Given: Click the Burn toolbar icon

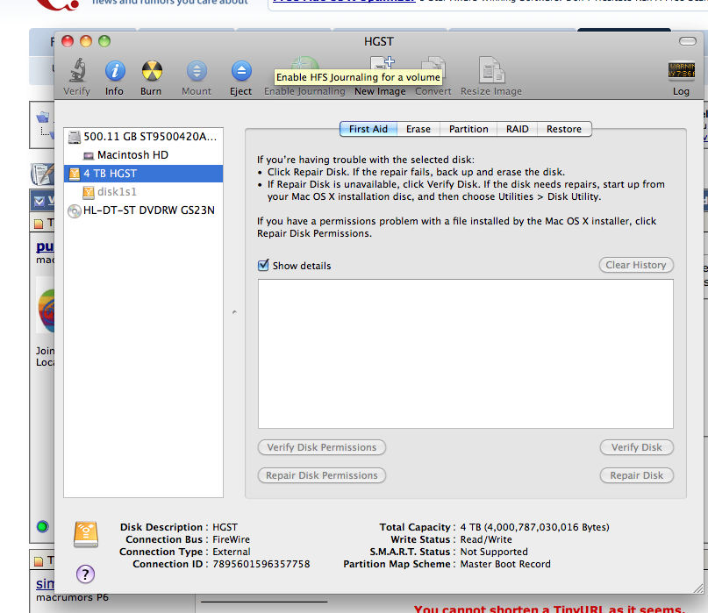Looking at the screenshot, I should (151, 71).
